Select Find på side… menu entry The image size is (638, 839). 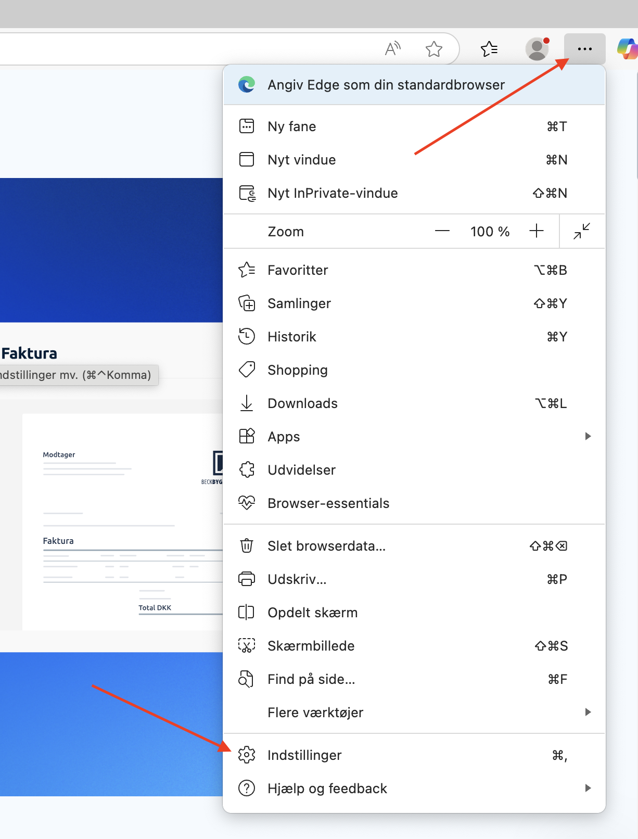[x=414, y=679]
